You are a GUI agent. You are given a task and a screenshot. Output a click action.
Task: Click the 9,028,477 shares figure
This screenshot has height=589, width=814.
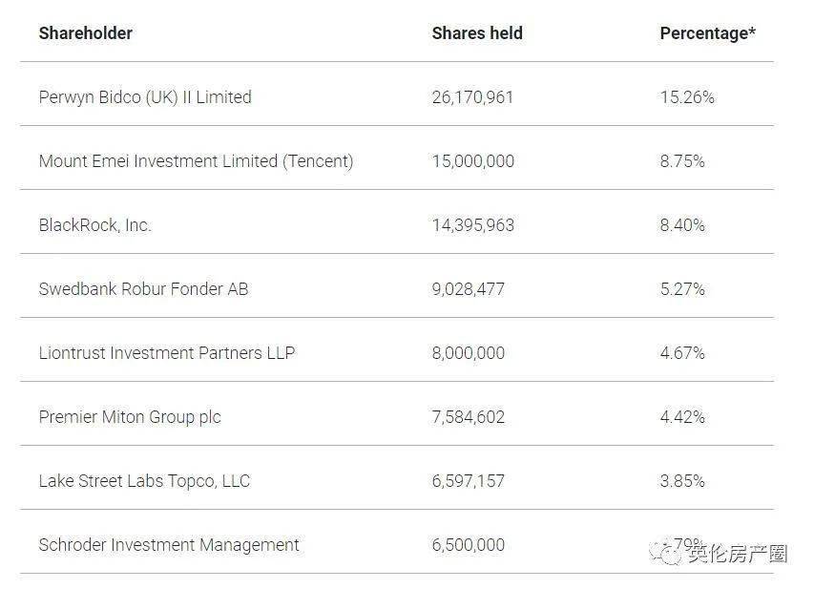pyautogui.click(x=468, y=289)
